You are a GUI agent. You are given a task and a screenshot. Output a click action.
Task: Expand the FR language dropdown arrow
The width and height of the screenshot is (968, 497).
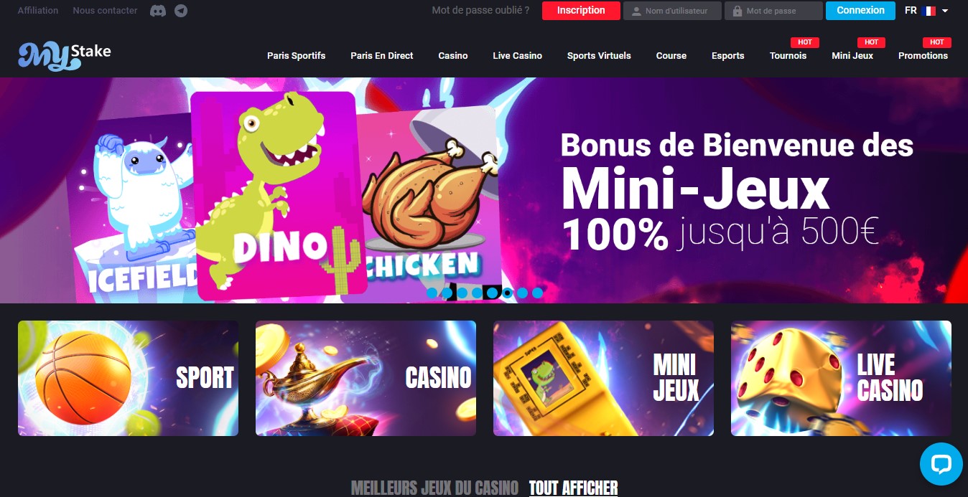click(945, 11)
